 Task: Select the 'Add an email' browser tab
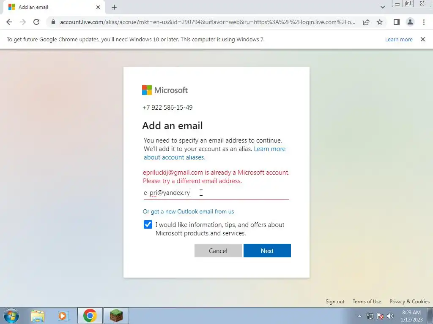point(54,7)
